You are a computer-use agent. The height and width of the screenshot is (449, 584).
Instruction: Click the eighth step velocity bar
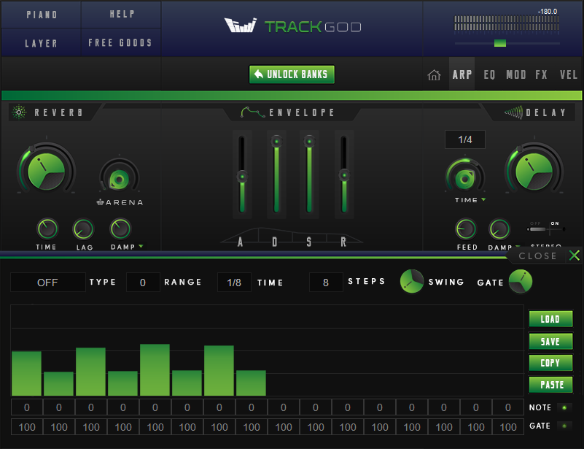251,383
